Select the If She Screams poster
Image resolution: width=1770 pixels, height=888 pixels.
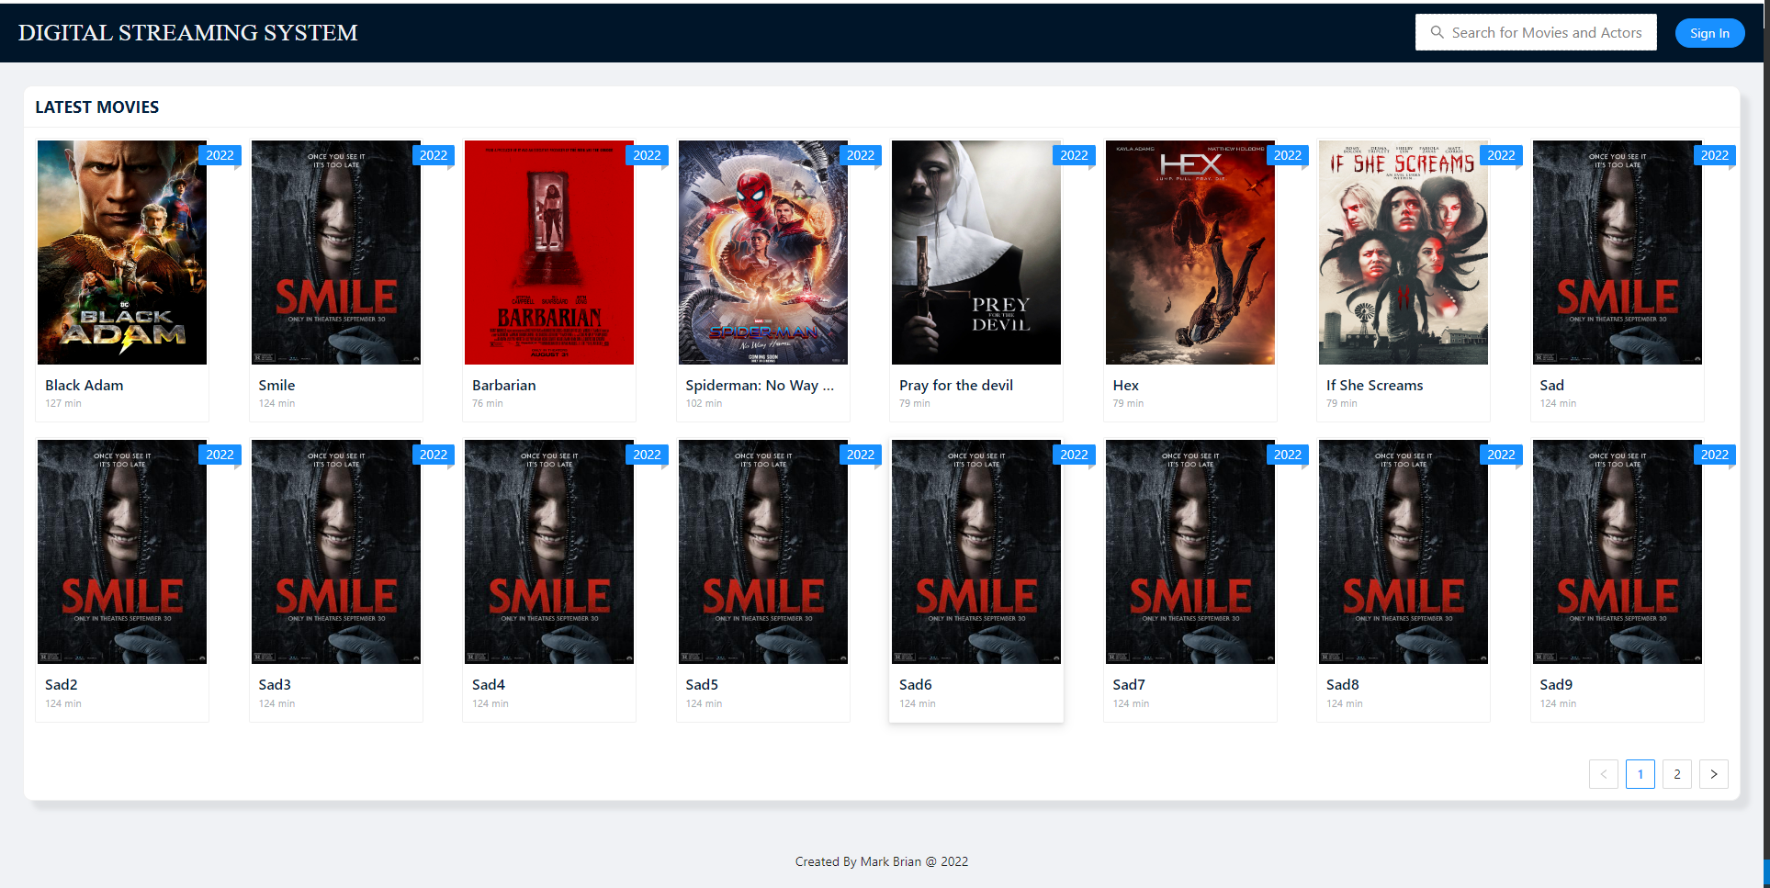coord(1403,253)
